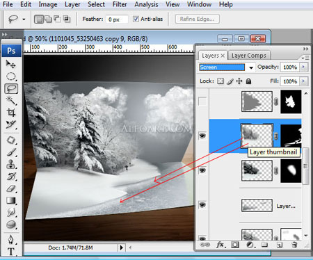Expand the Lasso tool preset picker
Screen dimensions: 313x260
click(x=24, y=19)
